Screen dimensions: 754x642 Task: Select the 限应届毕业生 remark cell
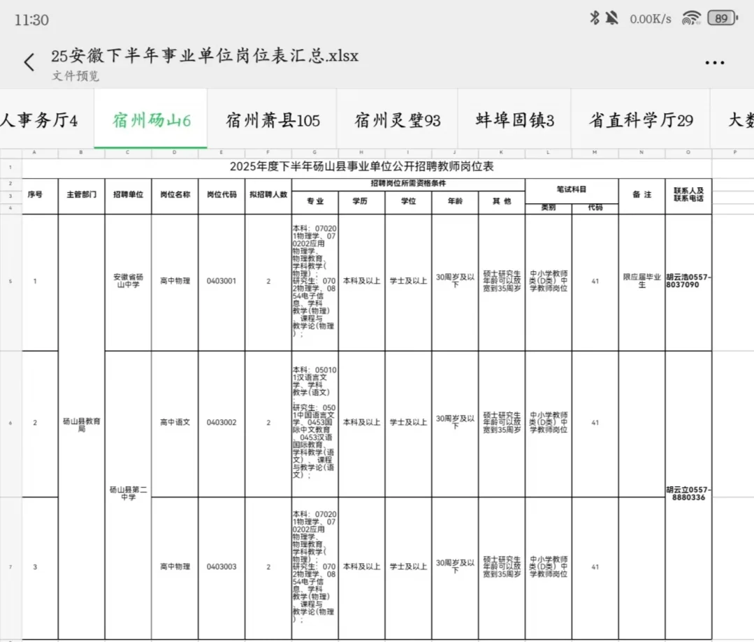coord(641,282)
